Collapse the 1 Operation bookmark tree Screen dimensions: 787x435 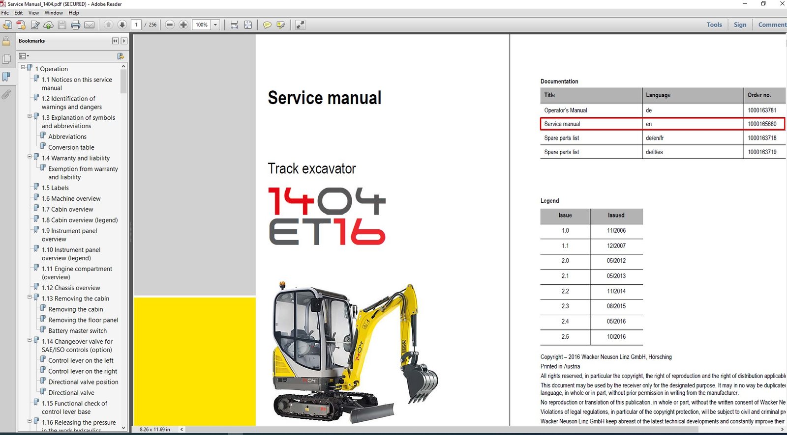[23, 68]
